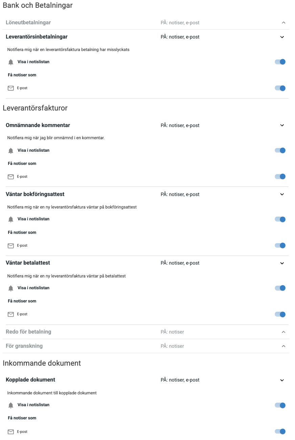This screenshot has height=440, width=295.
Task: Disable notislistan toggle for Leverantörsinbetalningar
Action: pyautogui.click(x=280, y=62)
